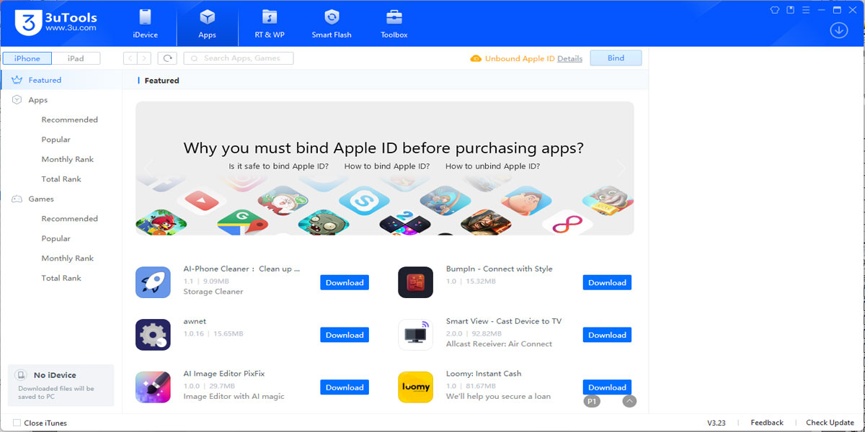The image size is (865, 432).
Task: Click the skin theme shirt icon
Action: (x=775, y=10)
